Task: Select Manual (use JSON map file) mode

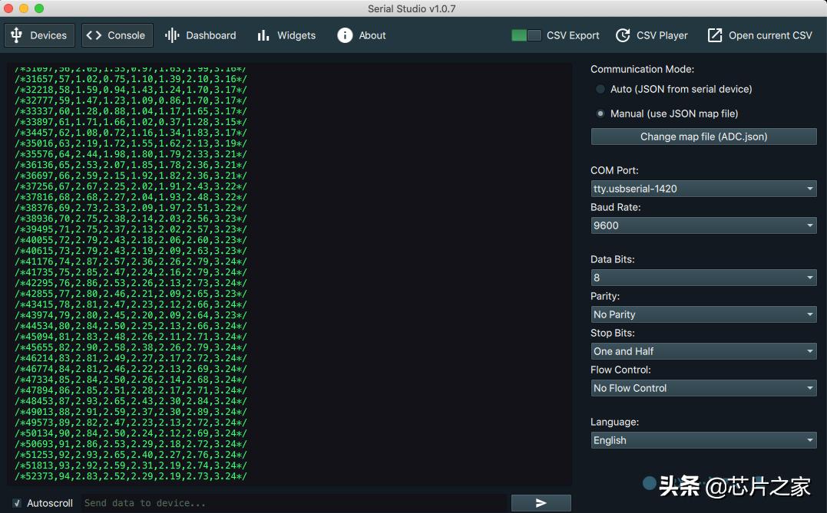Action: pos(600,113)
